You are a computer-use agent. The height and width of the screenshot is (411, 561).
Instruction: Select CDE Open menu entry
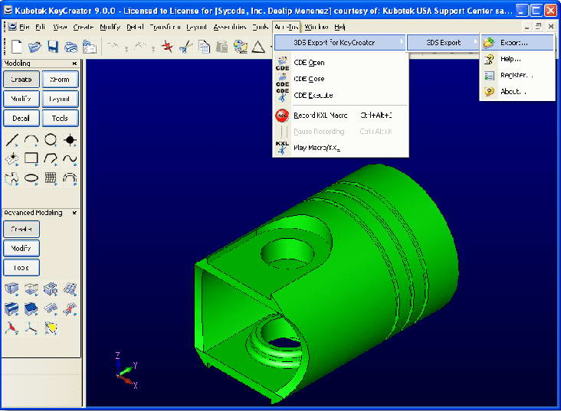(340, 63)
